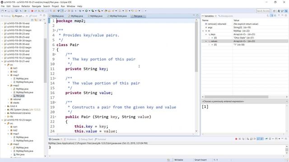
Task: Toggle Show Logical Structure in Variables view
Action: (272, 16)
